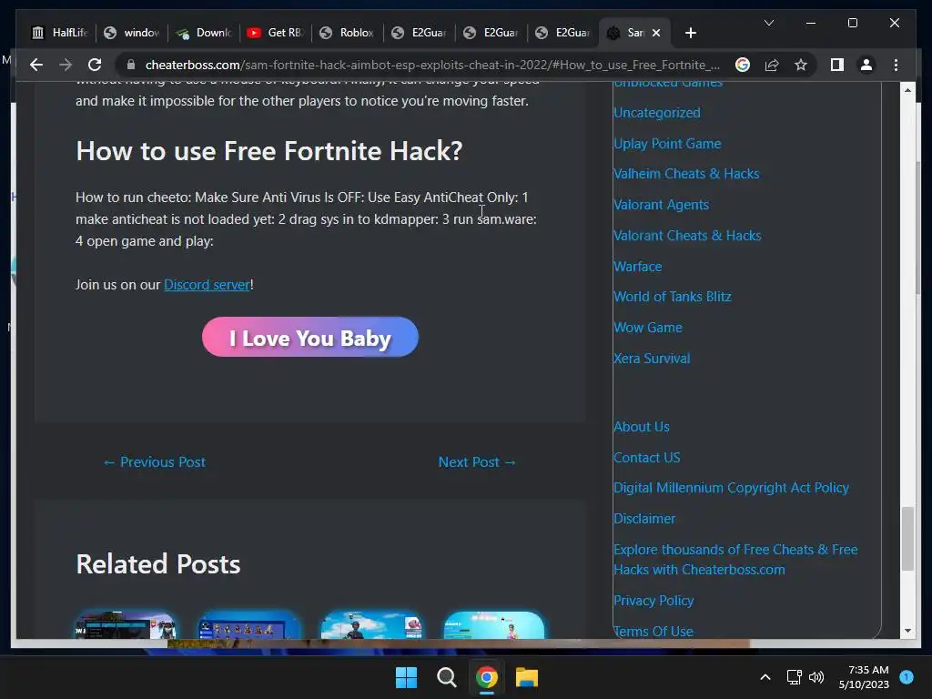
Task: Open the Xera Survival category
Action: coord(652,359)
